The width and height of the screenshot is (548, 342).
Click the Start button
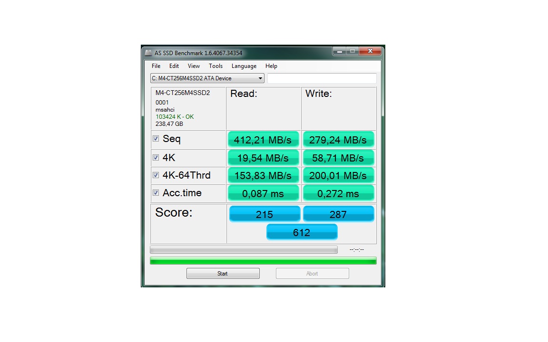click(223, 273)
